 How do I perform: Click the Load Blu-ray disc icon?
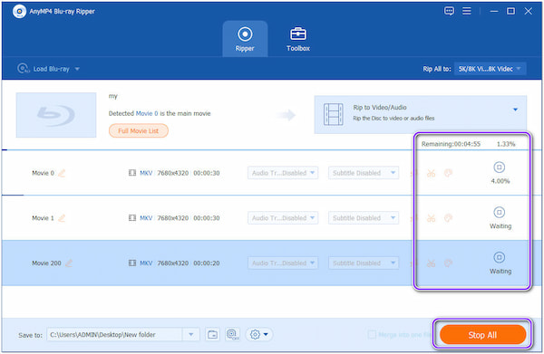pos(24,69)
